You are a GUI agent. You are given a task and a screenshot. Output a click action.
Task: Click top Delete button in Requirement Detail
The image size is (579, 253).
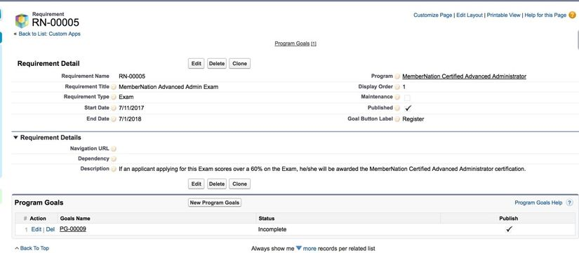coord(217,64)
